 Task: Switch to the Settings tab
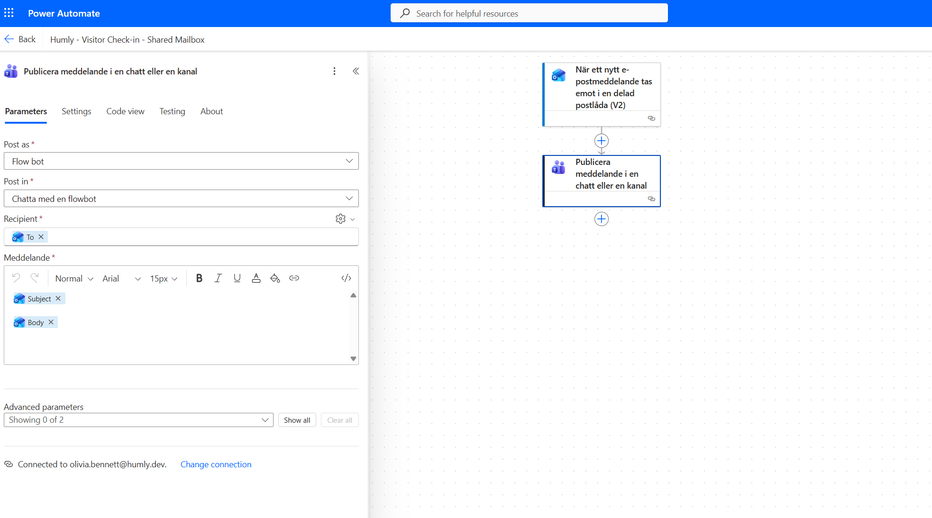(76, 111)
